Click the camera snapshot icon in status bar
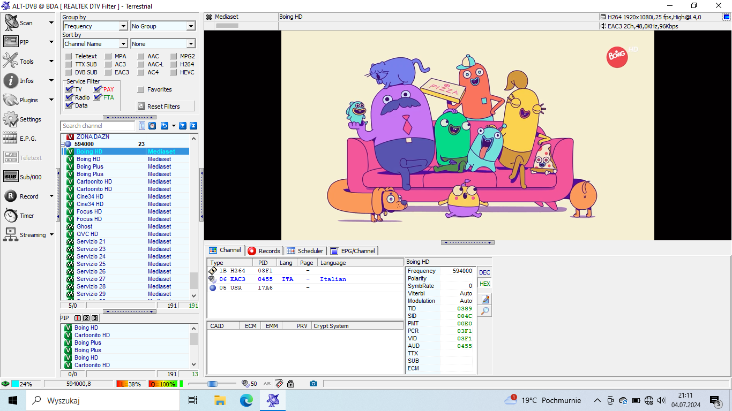732x411 pixels. [x=313, y=384]
